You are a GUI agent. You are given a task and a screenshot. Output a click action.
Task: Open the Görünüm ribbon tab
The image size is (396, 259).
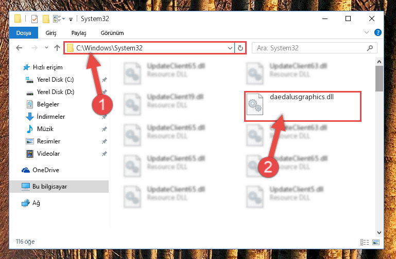pos(112,33)
